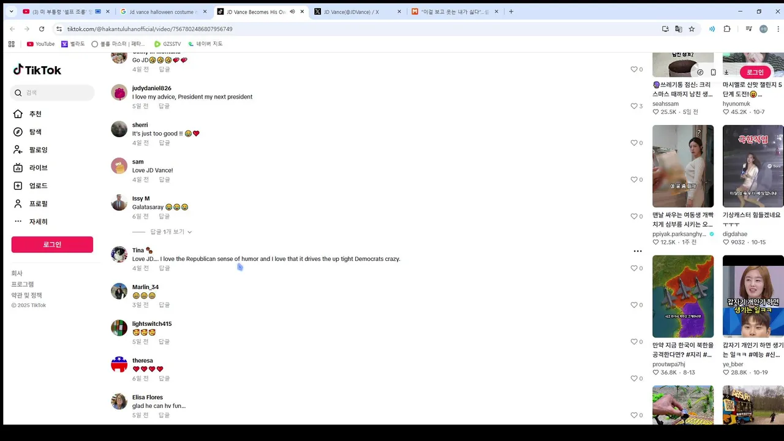Open seahssam creator name link
This screenshot has height=441, width=784.
[665, 104]
